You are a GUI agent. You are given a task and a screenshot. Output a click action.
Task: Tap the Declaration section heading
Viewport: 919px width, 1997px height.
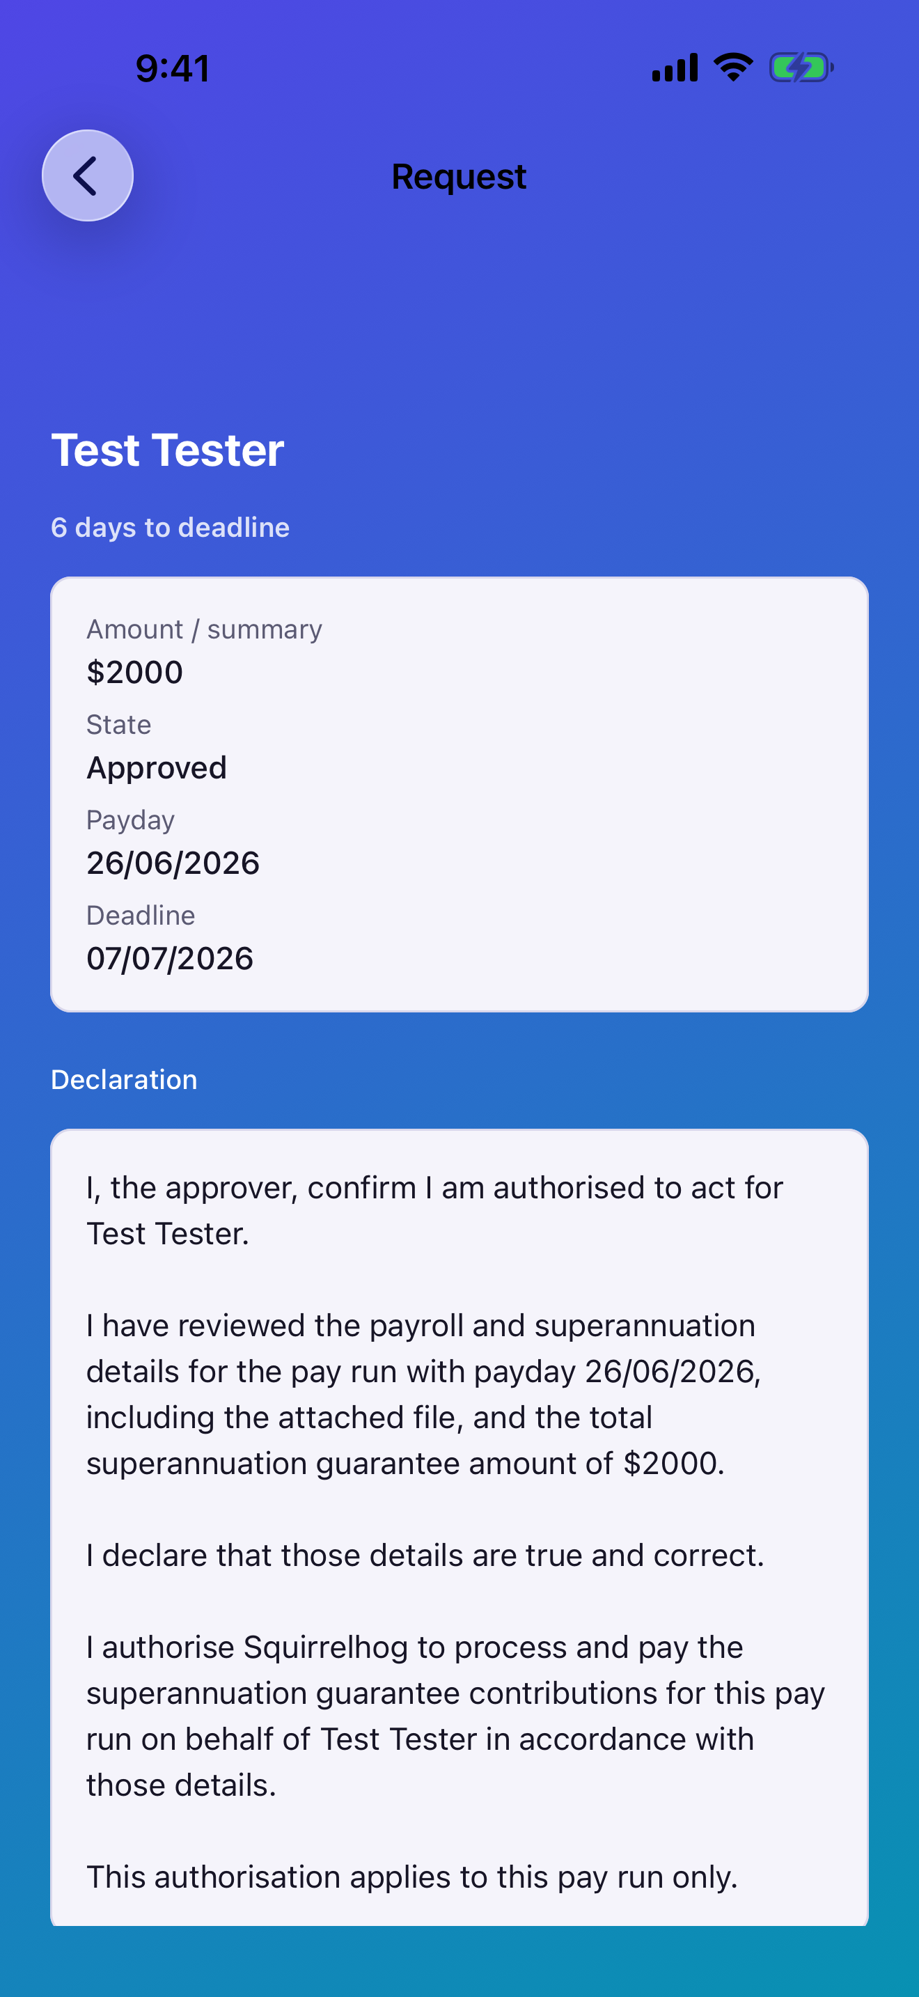(x=124, y=1079)
